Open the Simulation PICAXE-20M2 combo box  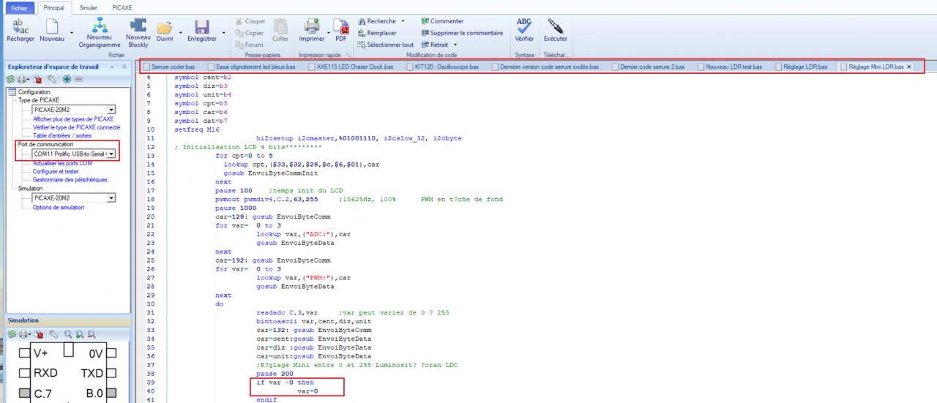(74, 197)
